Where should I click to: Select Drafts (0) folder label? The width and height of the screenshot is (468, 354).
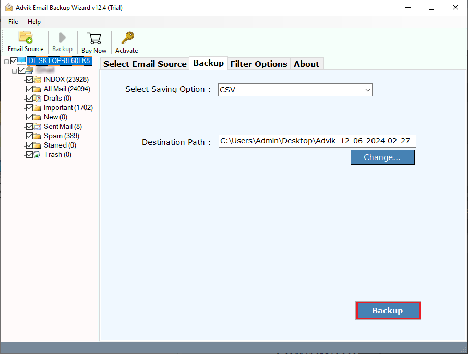click(x=57, y=99)
